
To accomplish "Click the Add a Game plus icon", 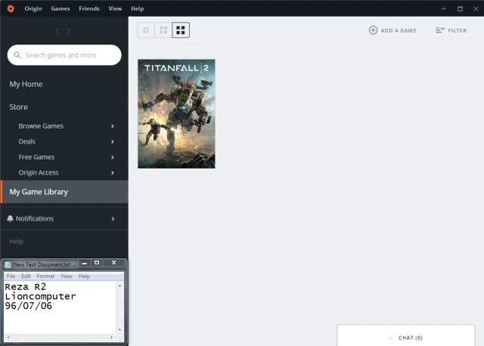I will (373, 30).
